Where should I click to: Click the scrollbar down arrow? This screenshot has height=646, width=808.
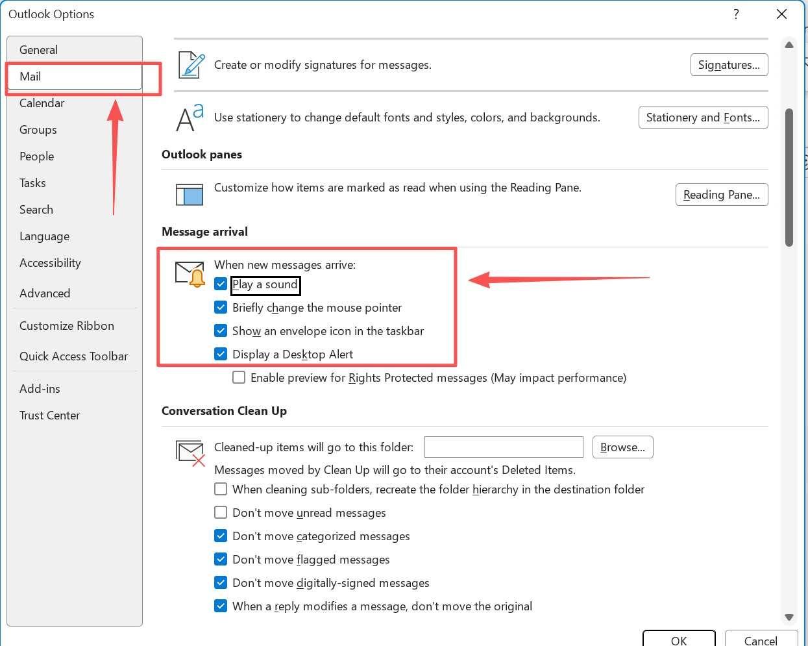[789, 617]
